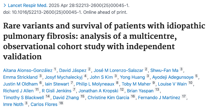Click affiliation 17 beside Fernando J Martinez
The width and height of the screenshot is (209, 111).
[x=184, y=96]
